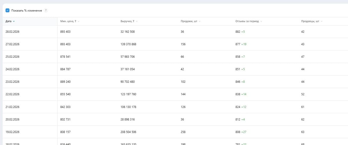Click revenue value 37 161 054
The width and height of the screenshot is (348, 145).
point(128,69)
